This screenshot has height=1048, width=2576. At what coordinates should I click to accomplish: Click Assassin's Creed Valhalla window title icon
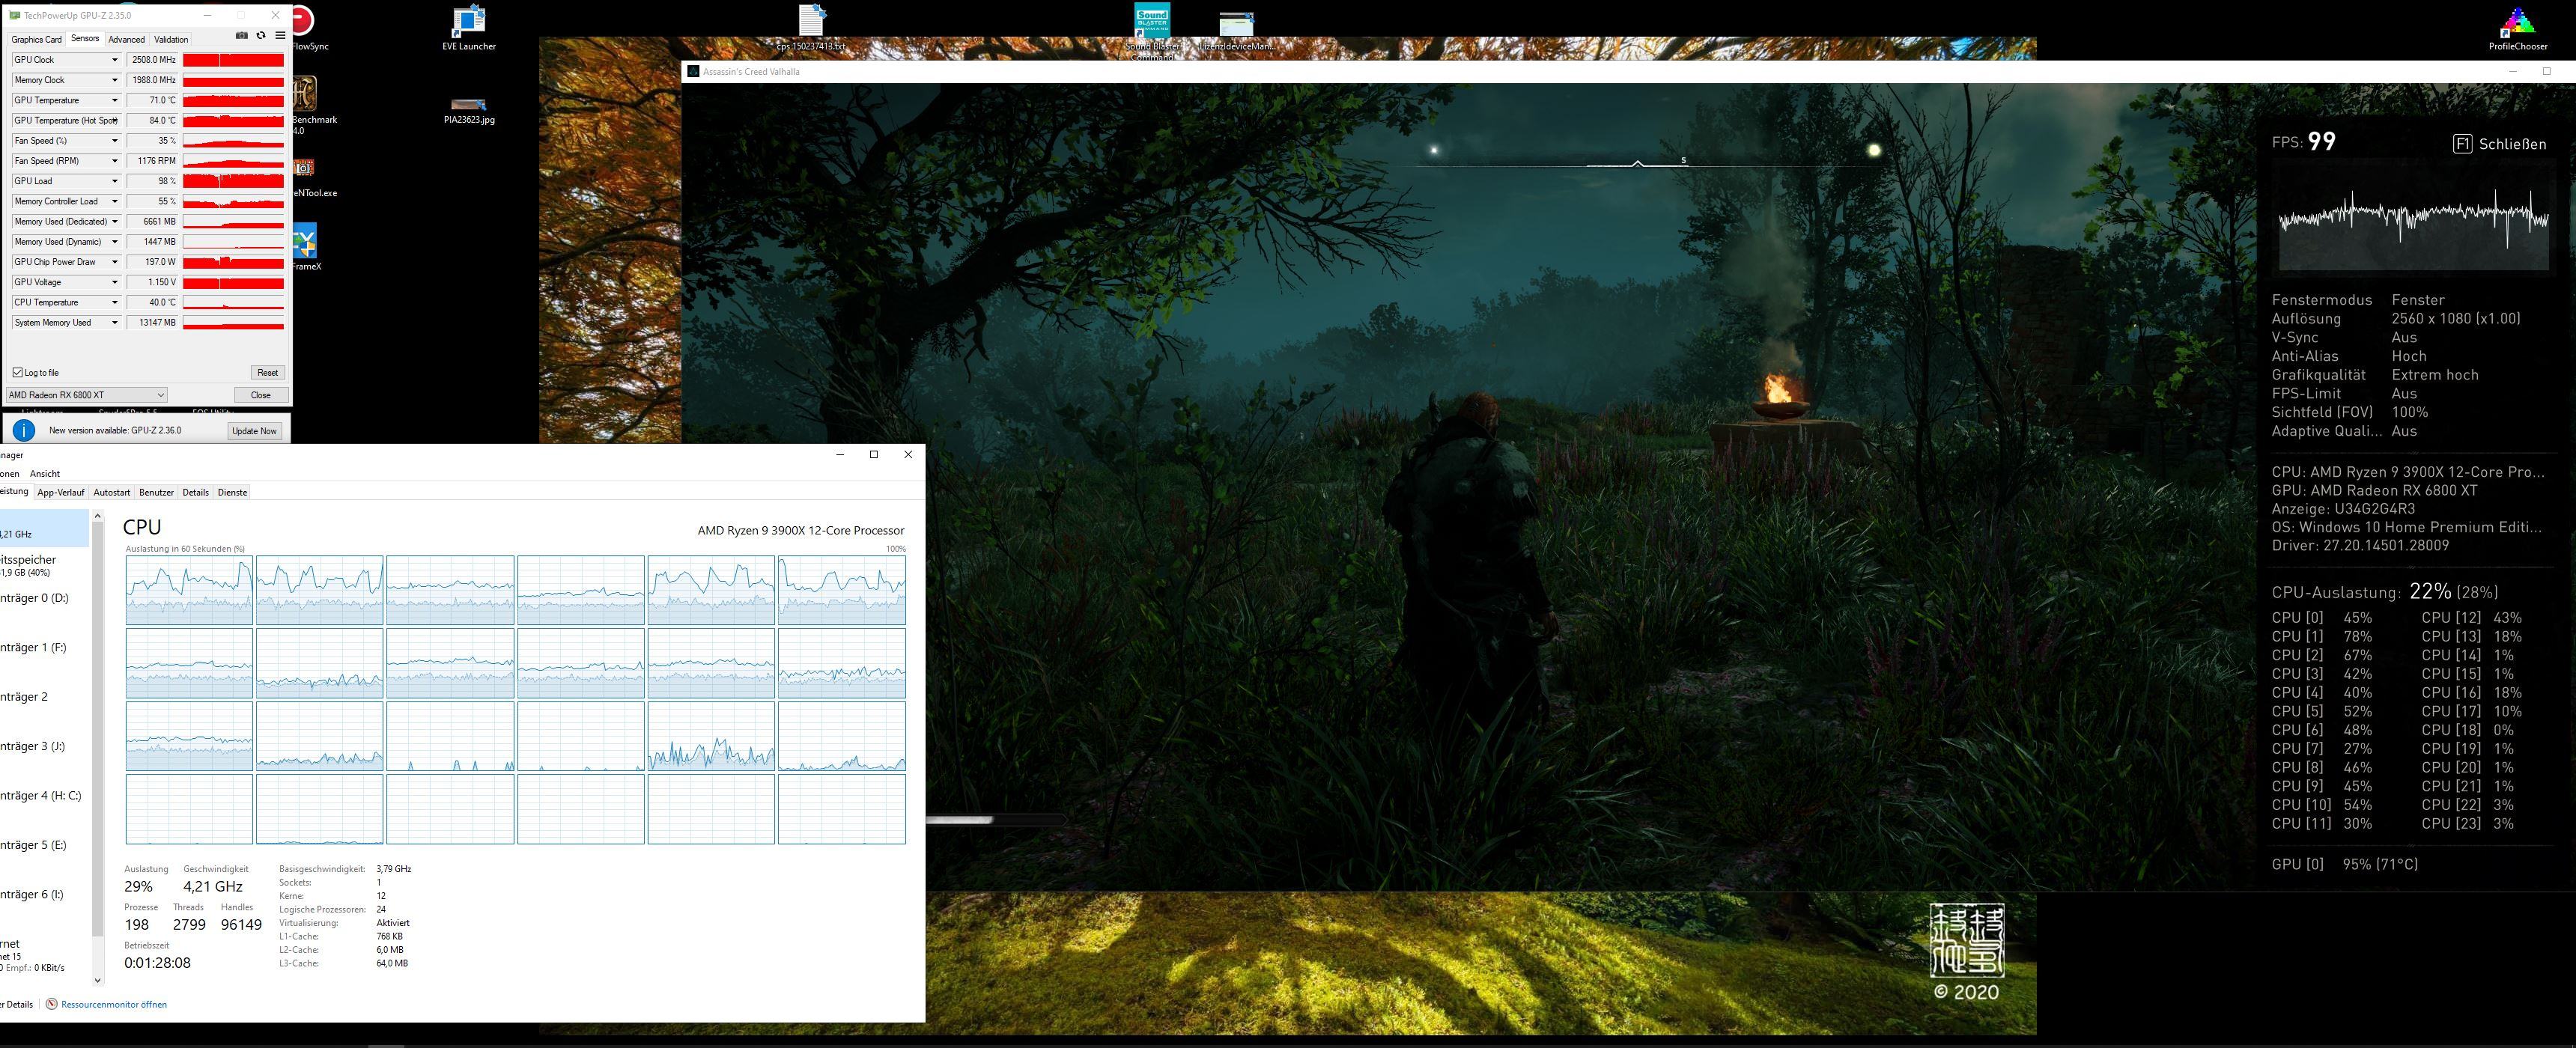693,71
